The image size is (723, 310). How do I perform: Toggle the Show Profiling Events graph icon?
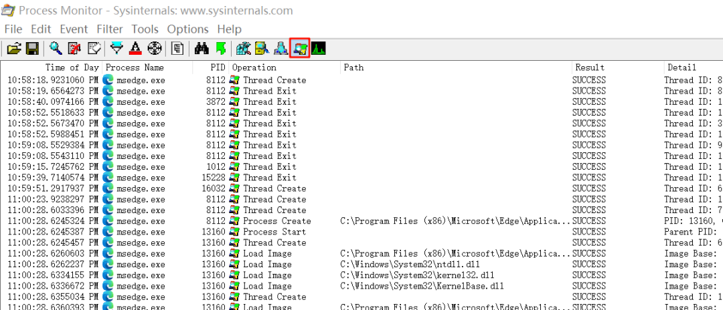click(x=318, y=48)
